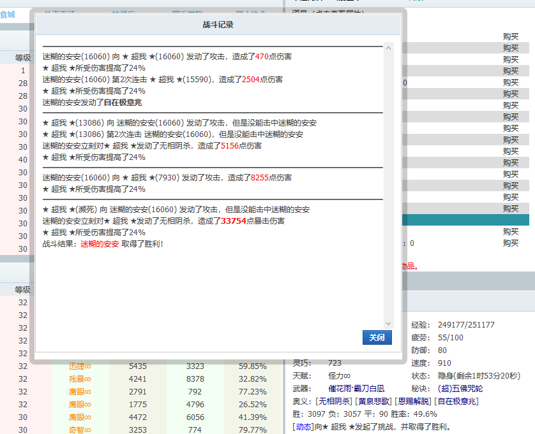Open the 自在极意兆 skill link in 奥义 row
This screenshot has height=434, width=535.
[456, 401]
